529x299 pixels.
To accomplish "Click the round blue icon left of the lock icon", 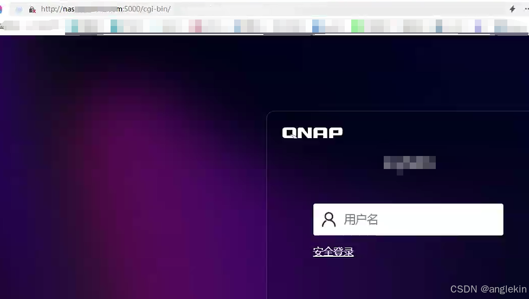I will (x=19, y=9).
